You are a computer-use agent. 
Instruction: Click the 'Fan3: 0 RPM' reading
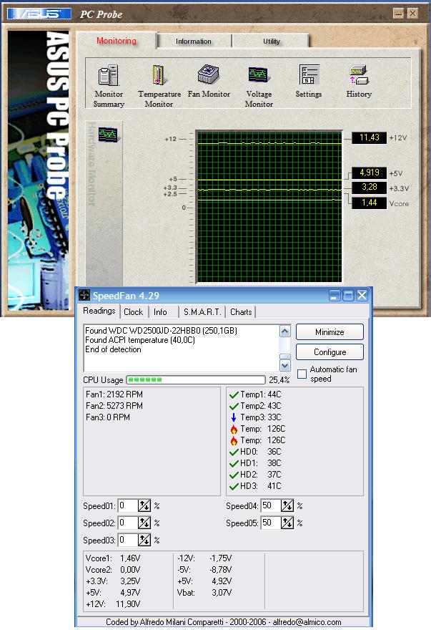108,417
